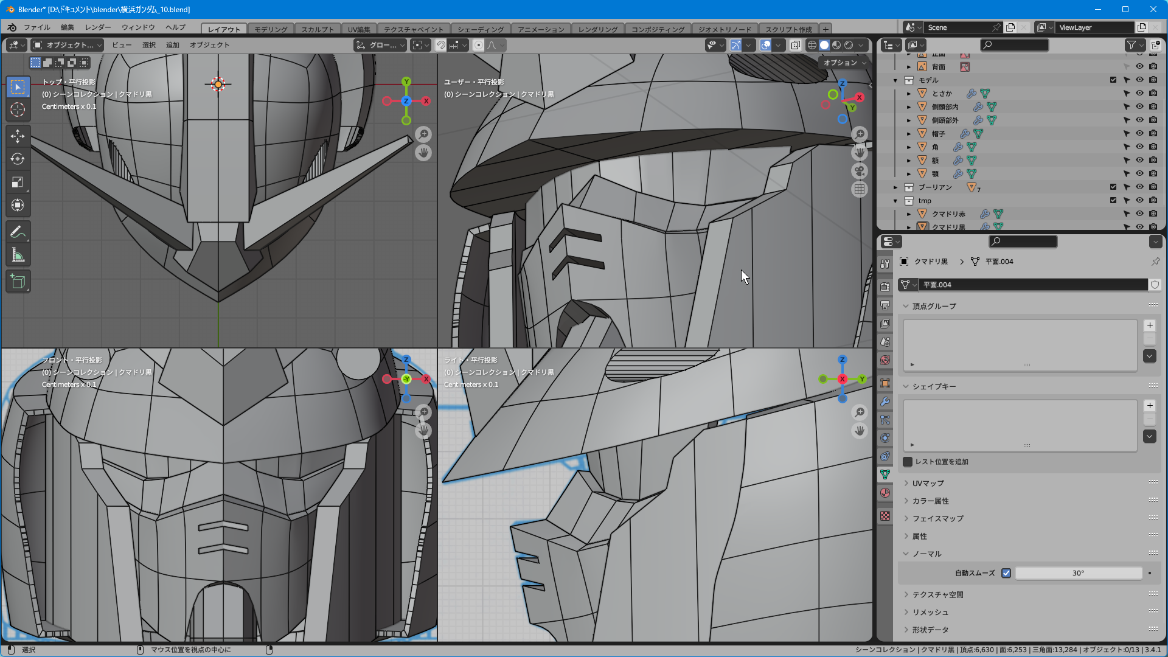Toggle Auto Smooth checkbox
Viewport: 1168px width, 657px height.
coord(1006,573)
